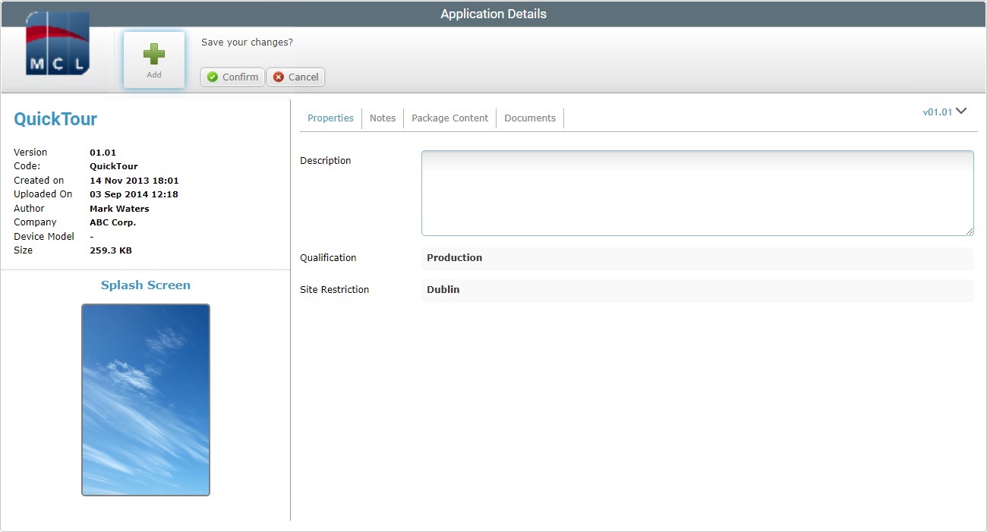Confirm your saved changes
987x532 pixels.
[232, 77]
